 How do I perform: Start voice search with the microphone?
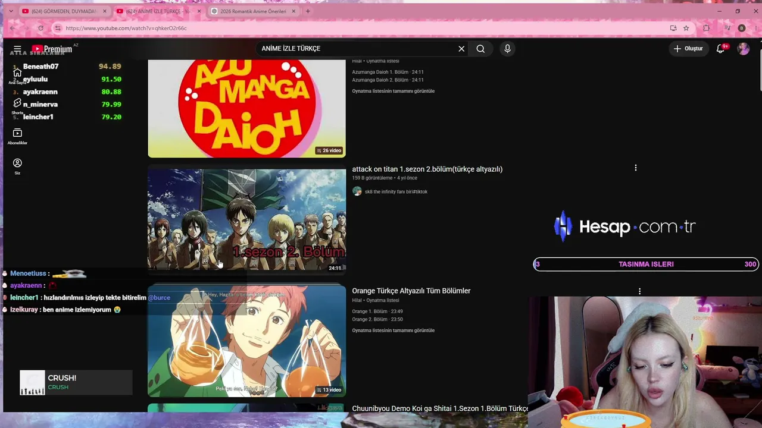pyautogui.click(x=507, y=49)
